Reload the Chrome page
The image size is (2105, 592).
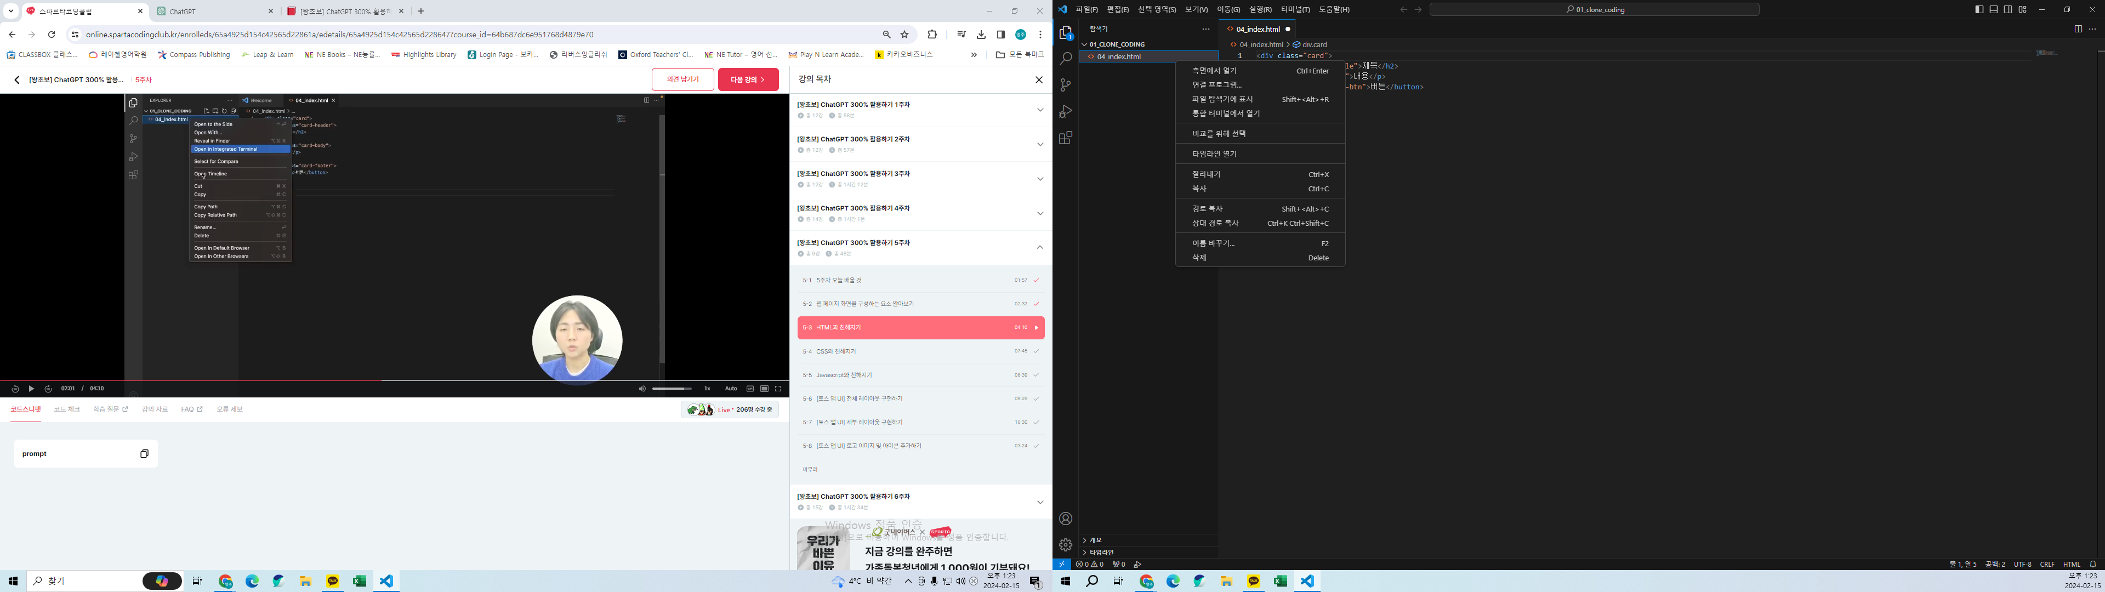(52, 35)
